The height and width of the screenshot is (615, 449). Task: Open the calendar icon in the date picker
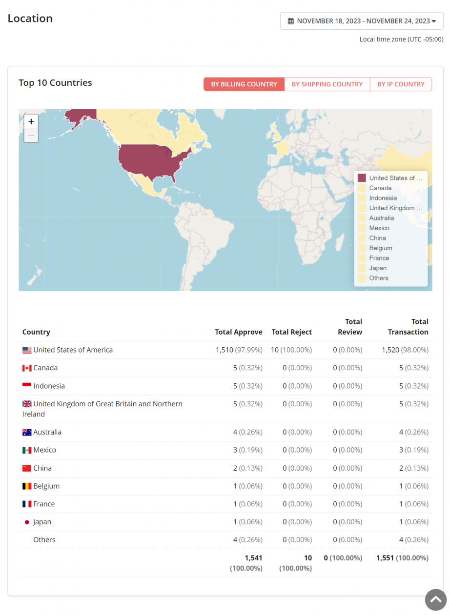(291, 20)
